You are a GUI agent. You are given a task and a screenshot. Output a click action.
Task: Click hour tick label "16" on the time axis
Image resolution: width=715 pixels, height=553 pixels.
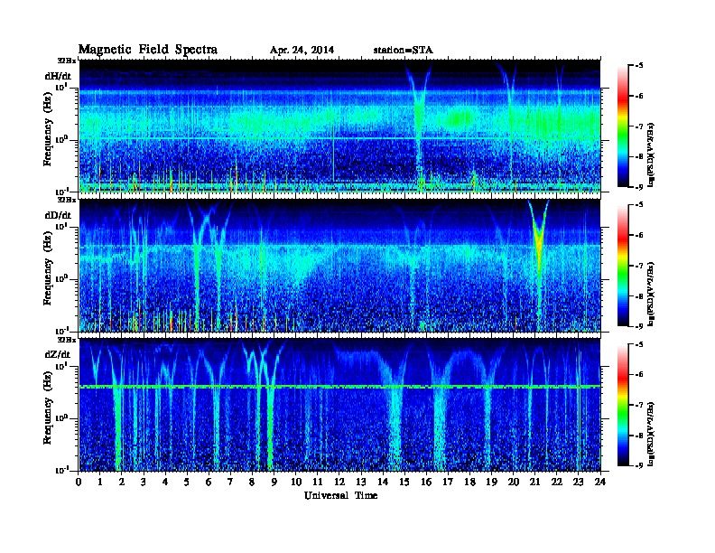[426, 483]
